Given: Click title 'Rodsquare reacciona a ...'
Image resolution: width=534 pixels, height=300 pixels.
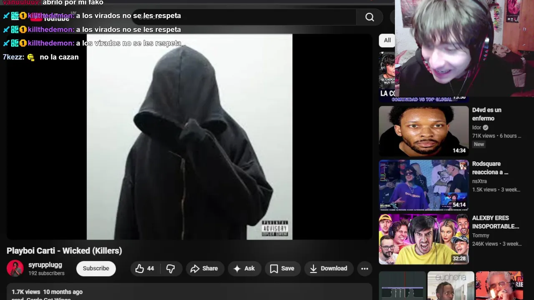Looking at the screenshot, I should click(490, 168).
